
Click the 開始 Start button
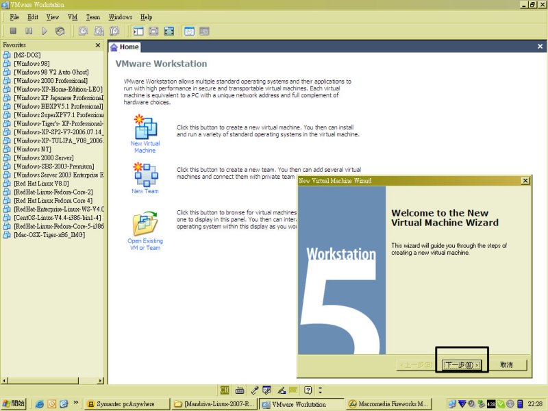[x=14, y=403]
